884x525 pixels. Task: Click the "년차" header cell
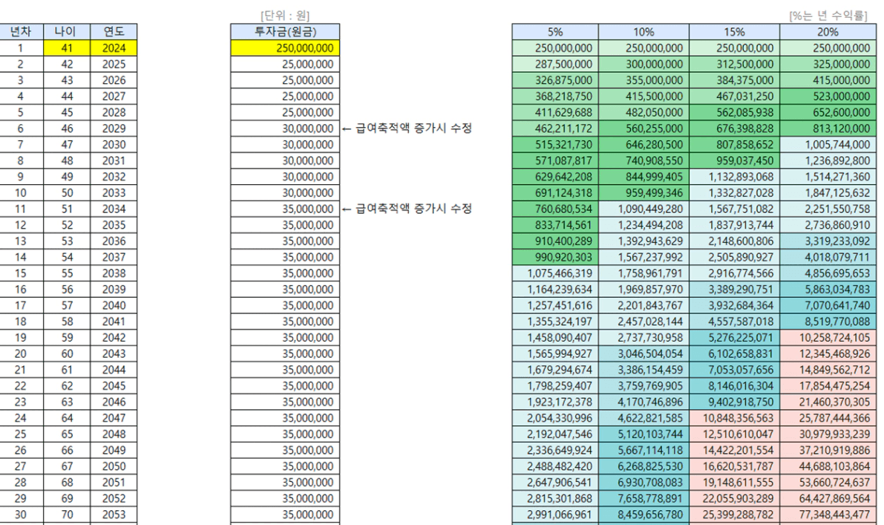(21, 31)
